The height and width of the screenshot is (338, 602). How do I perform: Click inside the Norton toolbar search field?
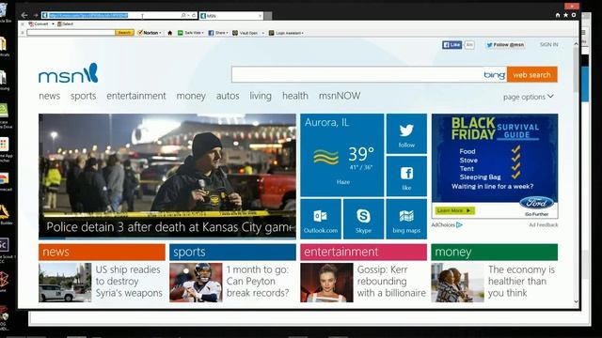pyautogui.click(x=71, y=33)
